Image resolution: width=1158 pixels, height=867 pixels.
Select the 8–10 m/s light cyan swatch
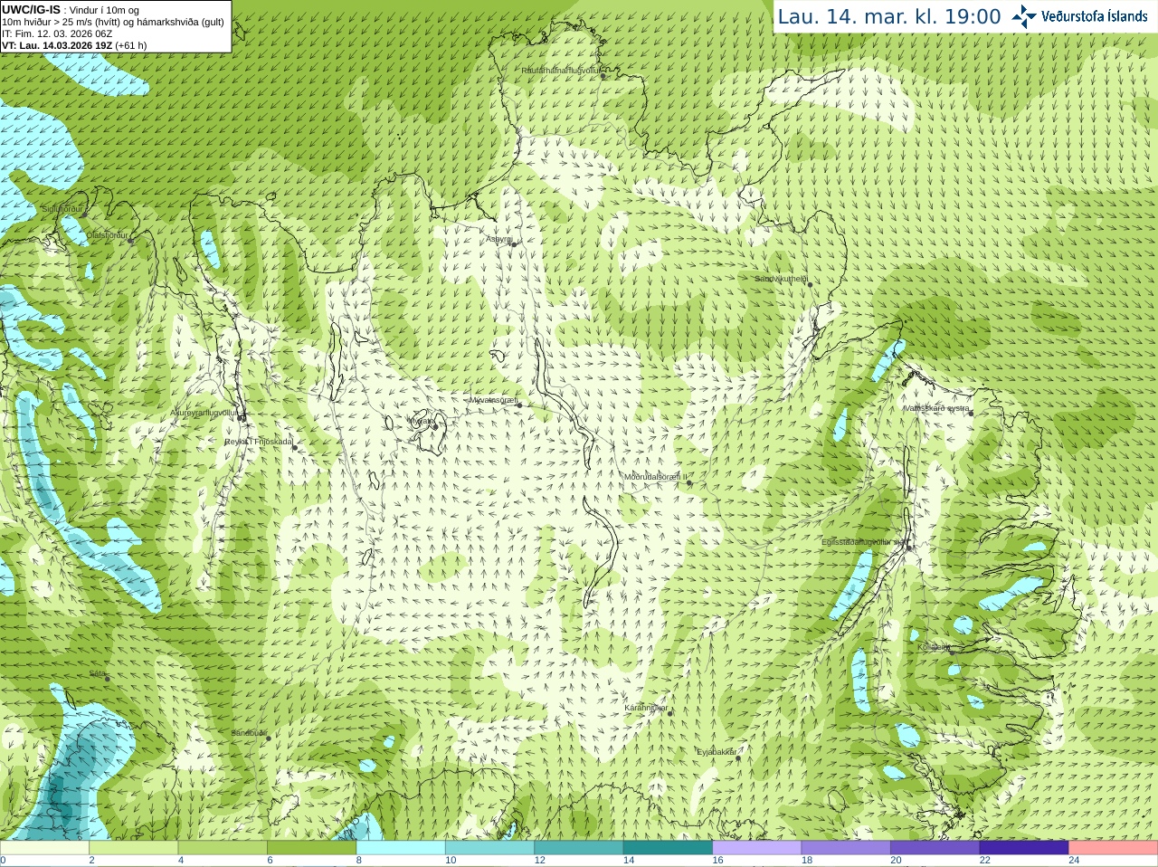click(401, 848)
